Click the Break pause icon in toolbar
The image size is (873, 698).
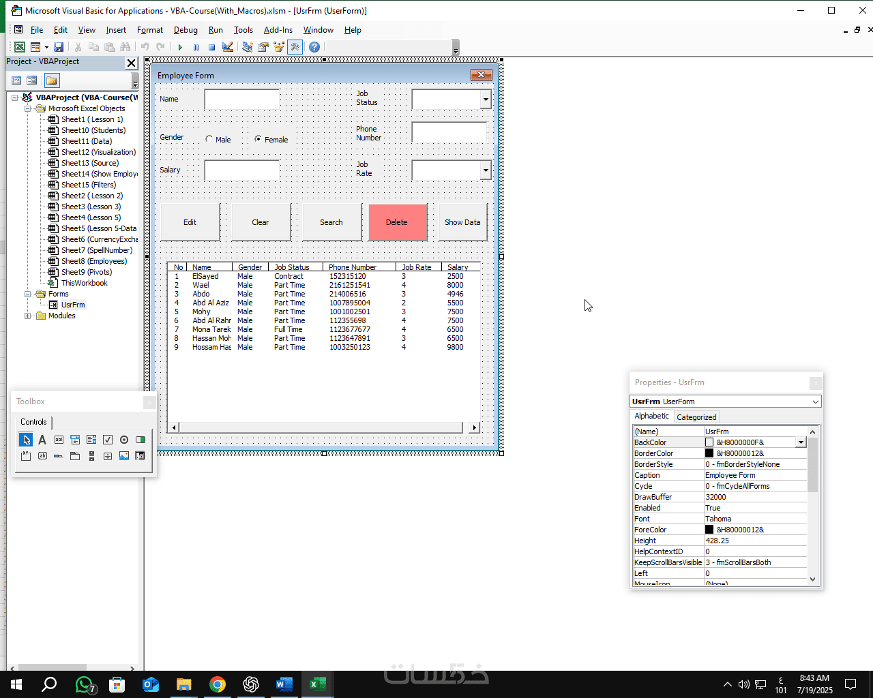[196, 47]
